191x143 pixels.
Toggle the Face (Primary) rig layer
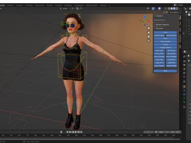[159, 35]
